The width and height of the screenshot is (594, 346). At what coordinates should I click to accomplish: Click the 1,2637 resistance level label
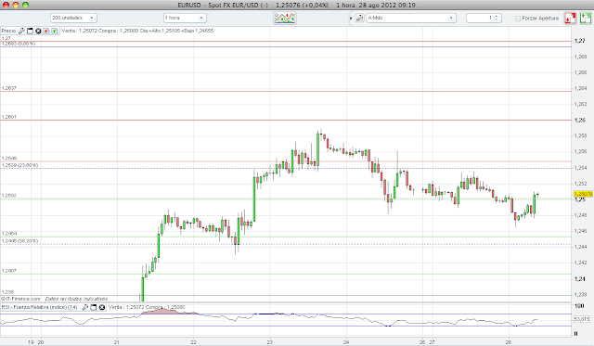pos(9,88)
